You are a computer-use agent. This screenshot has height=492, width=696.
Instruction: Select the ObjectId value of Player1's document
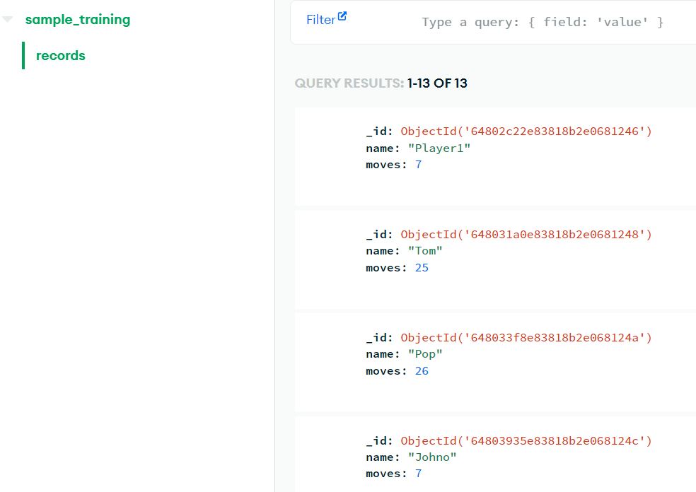tap(526, 131)
